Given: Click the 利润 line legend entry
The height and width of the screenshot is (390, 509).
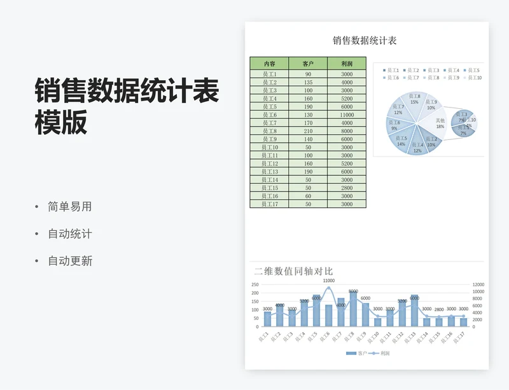Looking at the screenshot, I should (x=379, y=353).
